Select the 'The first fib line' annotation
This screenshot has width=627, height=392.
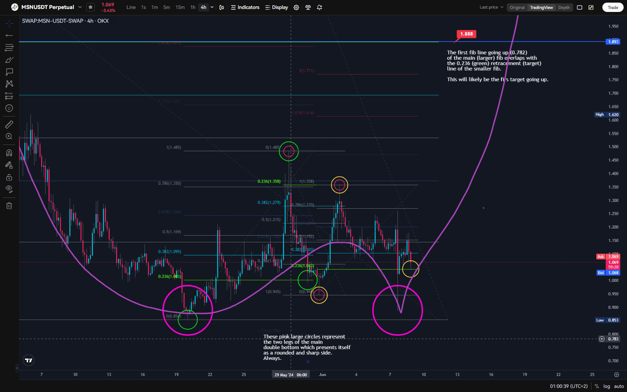click(497, 66)
